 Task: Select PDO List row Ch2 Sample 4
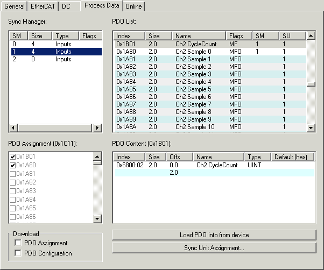[x=210, y=82]
